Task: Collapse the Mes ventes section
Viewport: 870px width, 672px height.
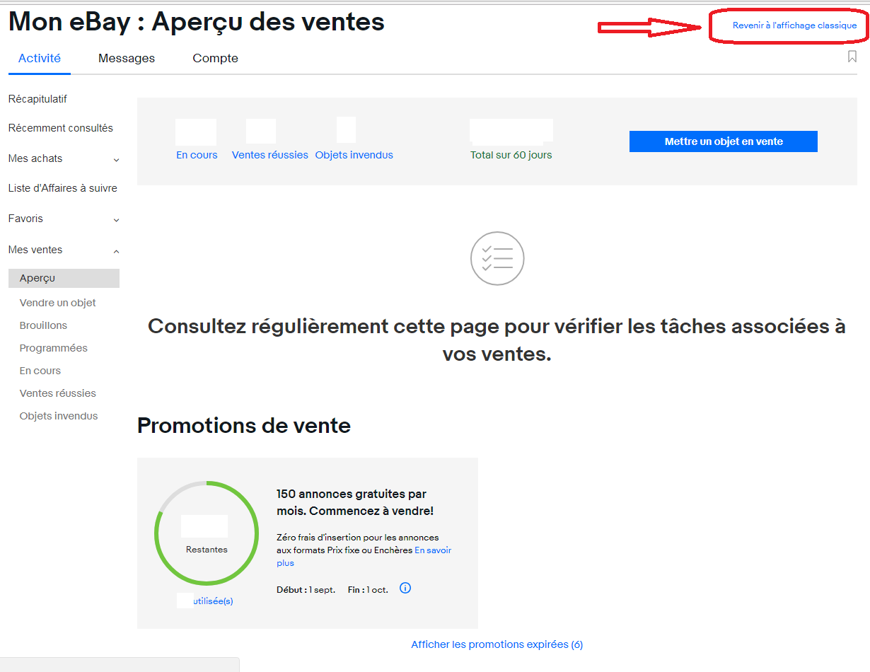Action: (116, 250)
